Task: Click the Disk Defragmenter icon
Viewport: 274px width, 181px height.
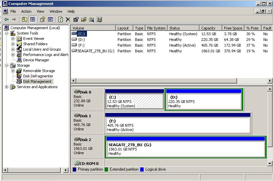Action: tap(19, 76)
